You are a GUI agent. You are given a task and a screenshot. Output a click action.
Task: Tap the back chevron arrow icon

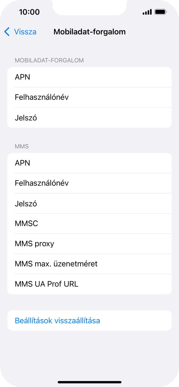click(6, 31)
